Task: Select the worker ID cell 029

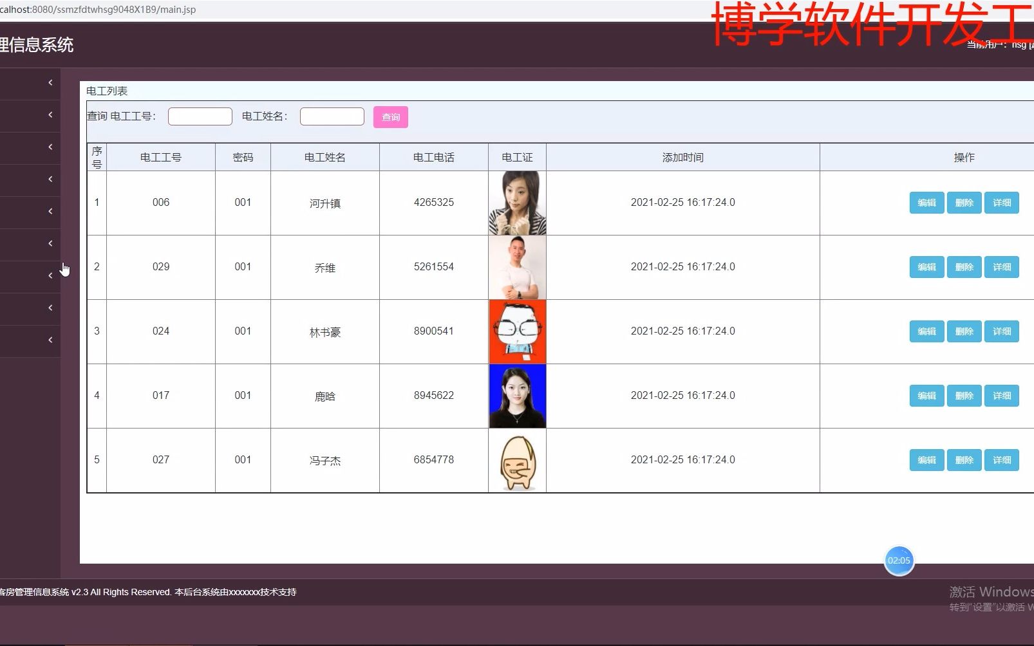Action: pos(161,266)
